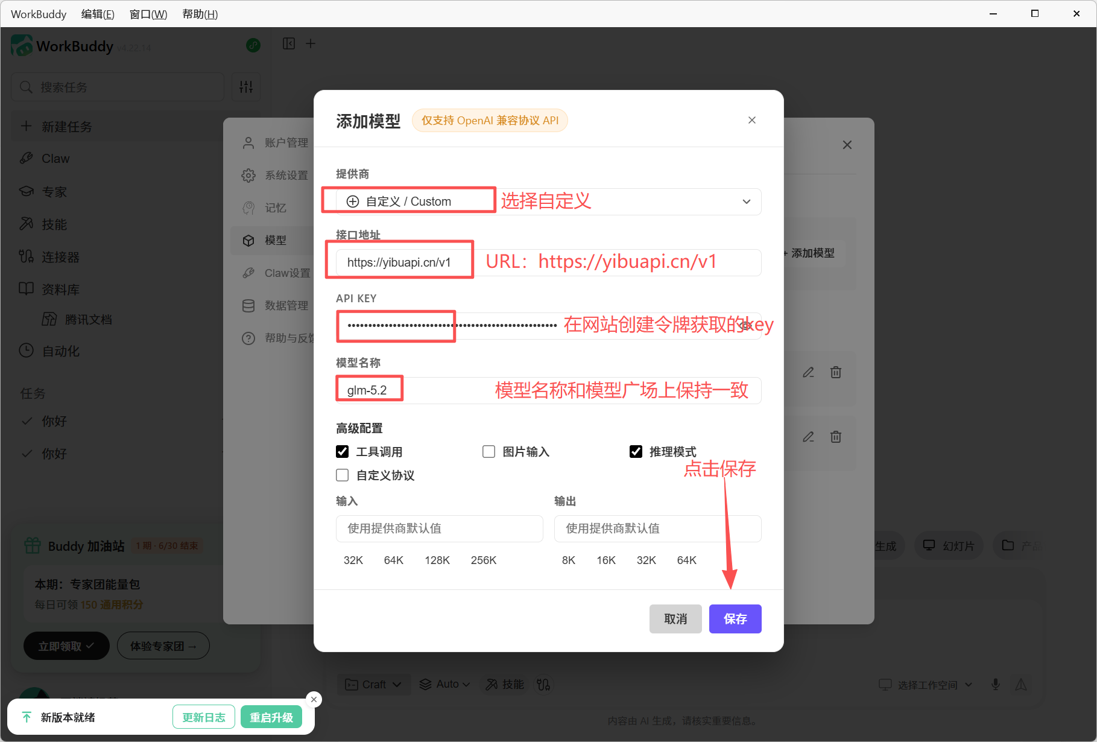Open the Craft mode dropdown
This screenshot has height=742, width=1097.
[373, 684]
